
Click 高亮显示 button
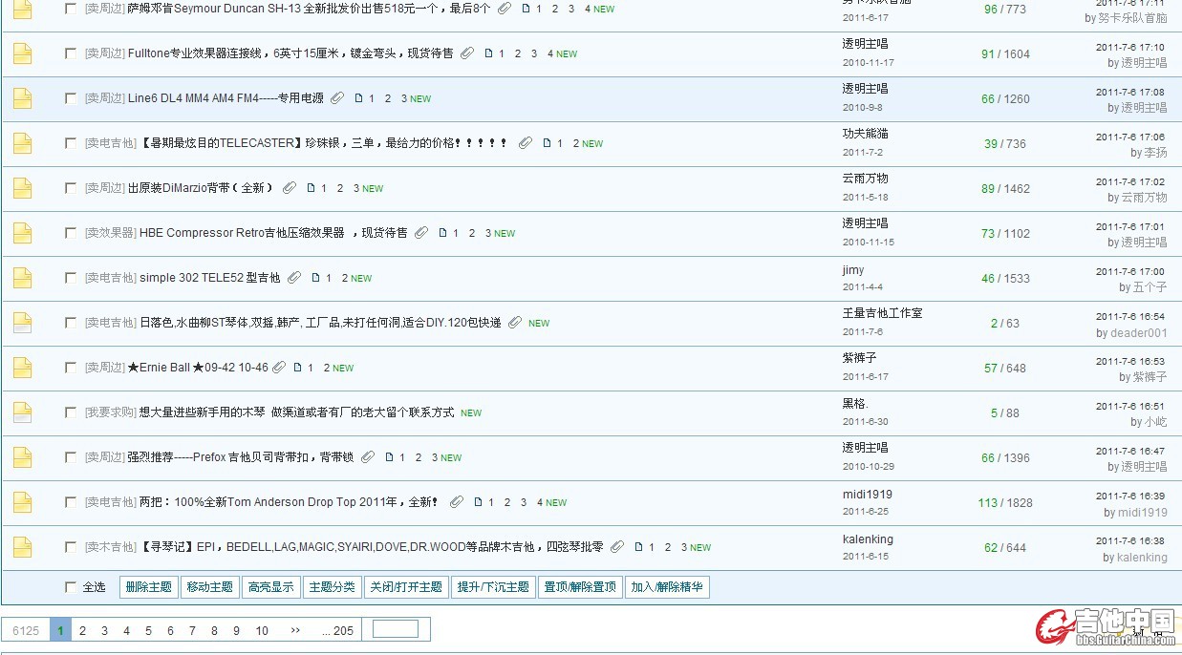[271, 587]
